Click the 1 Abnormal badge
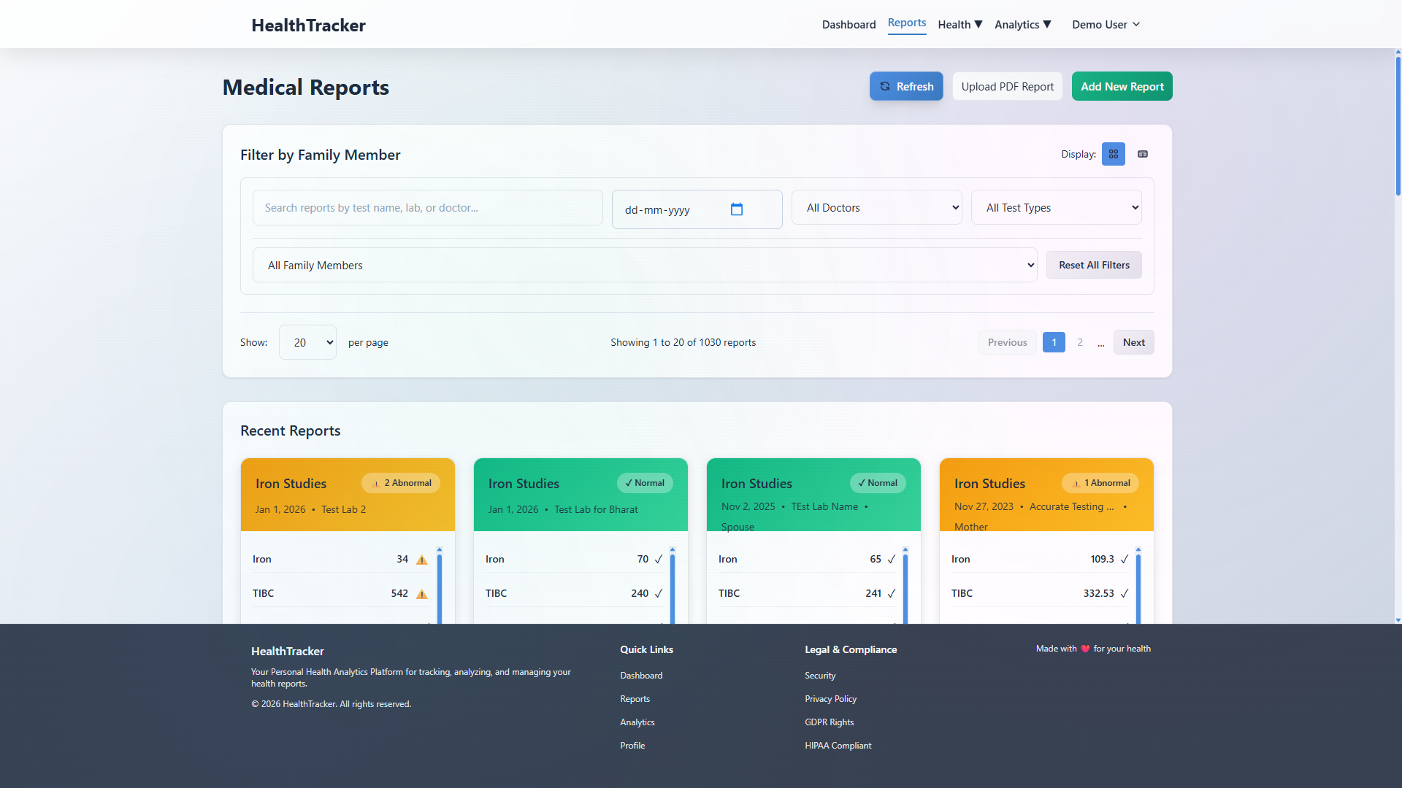Screen dimensions: 1402x788 pyautogui.click(x=1100, y=483)
